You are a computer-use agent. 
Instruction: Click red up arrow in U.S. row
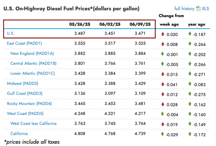(x=163, y=34)
